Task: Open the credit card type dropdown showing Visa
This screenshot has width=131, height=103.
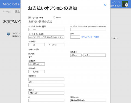Action: [x=46, y=30]
